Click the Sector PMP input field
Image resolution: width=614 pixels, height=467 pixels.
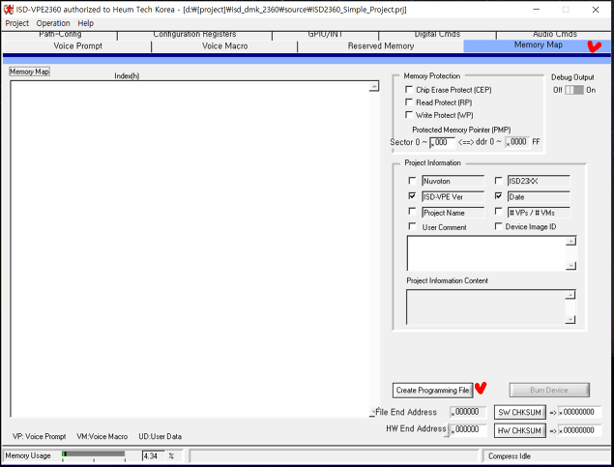(x=442, y=142)
